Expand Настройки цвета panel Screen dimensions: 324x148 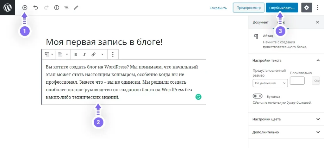(x=286, y=119)
